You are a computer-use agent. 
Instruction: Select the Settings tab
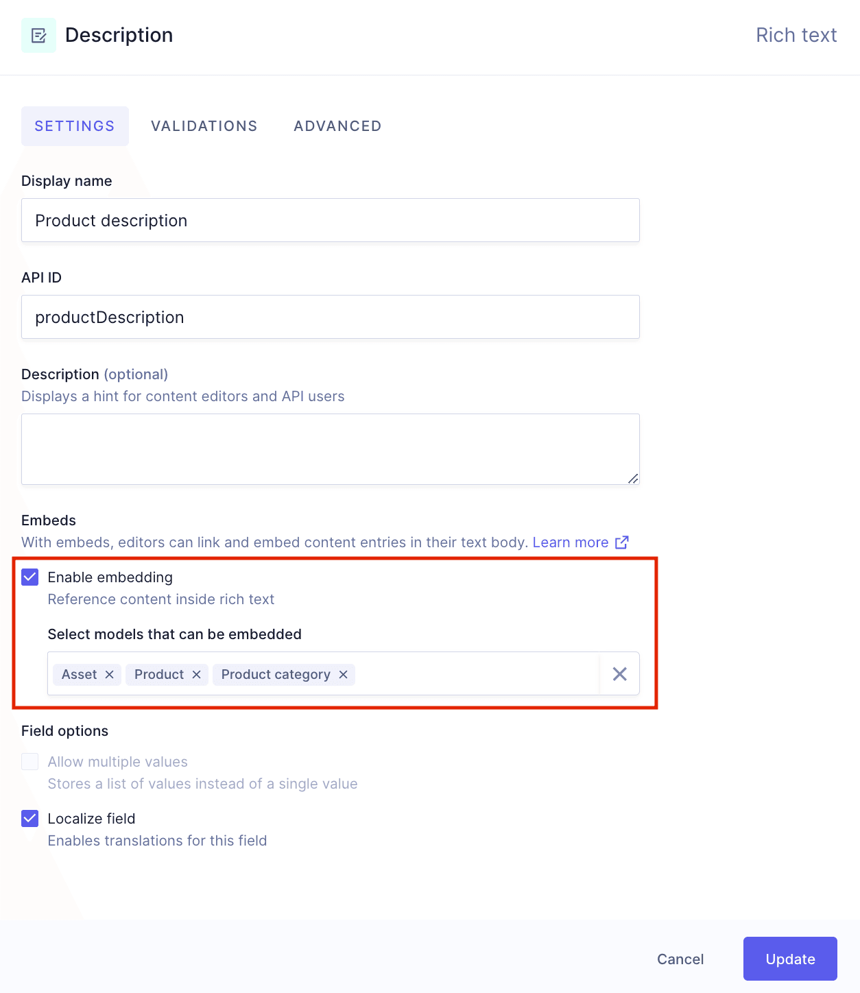(75, 125)
